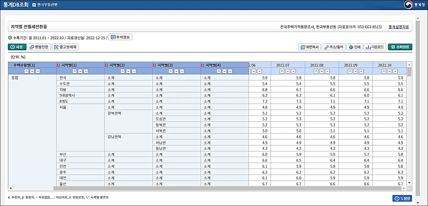Download data with 다운로드 button
This screenshot has height=206, width=428.
375,47
